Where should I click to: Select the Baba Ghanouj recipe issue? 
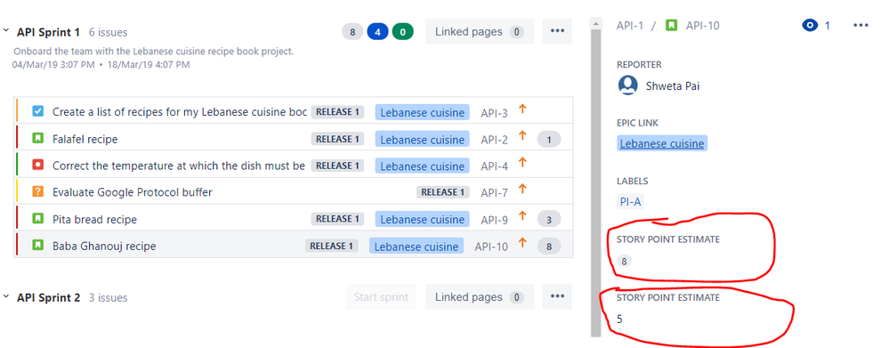click(x=104, y=247)
